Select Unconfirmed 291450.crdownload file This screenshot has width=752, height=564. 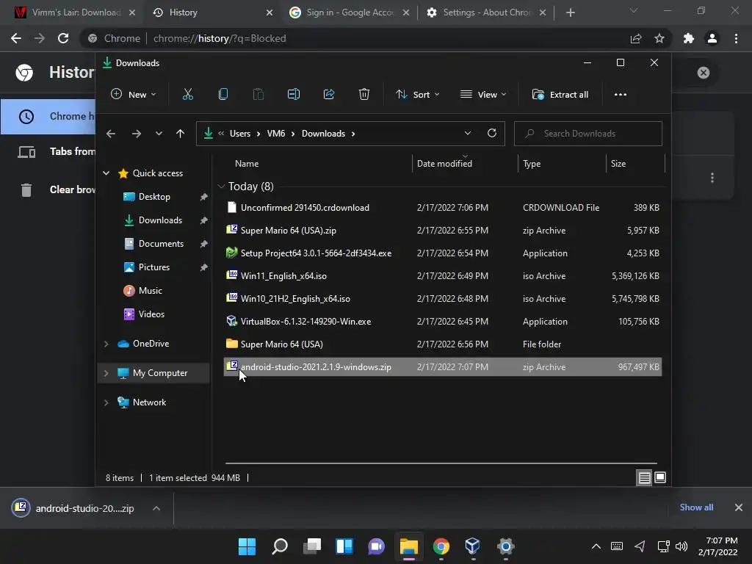[x=443, y=208]
